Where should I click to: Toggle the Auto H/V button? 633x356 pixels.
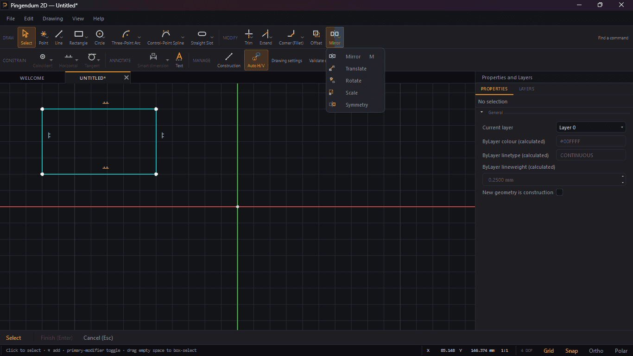(x=256, y=60)
